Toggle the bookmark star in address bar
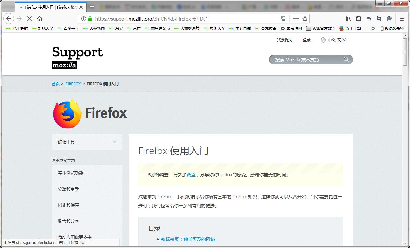 [305, 19]
